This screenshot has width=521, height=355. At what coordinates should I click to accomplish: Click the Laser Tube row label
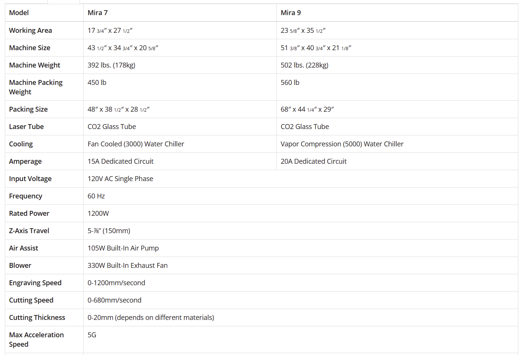[x=26, y=127]
